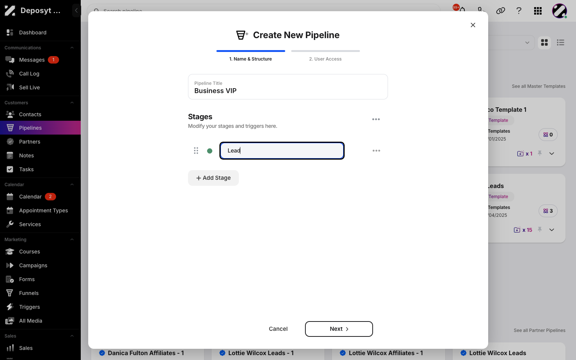The image size is (576, 360).
Task: Collapse the Customers section
Action: (72, 103)
